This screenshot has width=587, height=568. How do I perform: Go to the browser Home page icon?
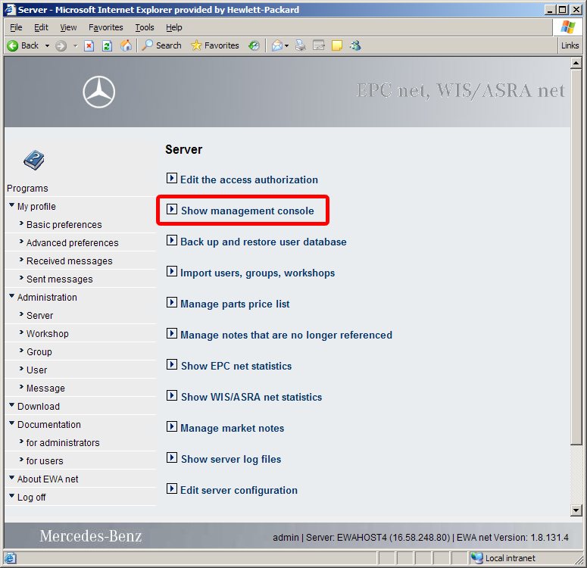click(x=126, y=45)
